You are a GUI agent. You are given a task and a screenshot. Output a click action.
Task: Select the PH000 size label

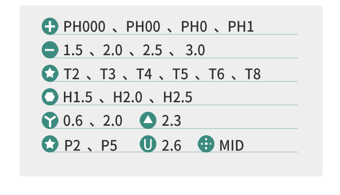tap(84, 27)
